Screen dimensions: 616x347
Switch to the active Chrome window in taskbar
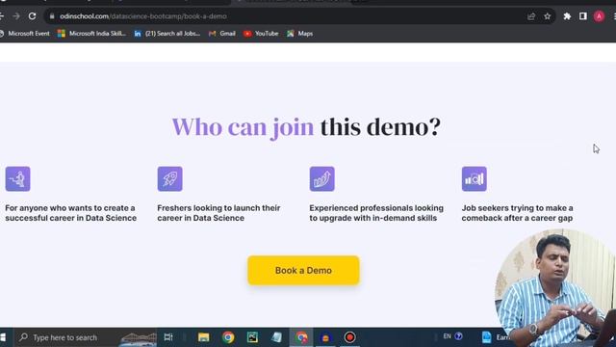pyautogui.click(x=301, y=337)
